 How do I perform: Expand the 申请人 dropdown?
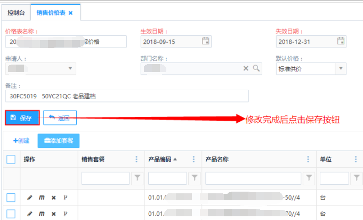pyautogui.click(x=71, y=68)
